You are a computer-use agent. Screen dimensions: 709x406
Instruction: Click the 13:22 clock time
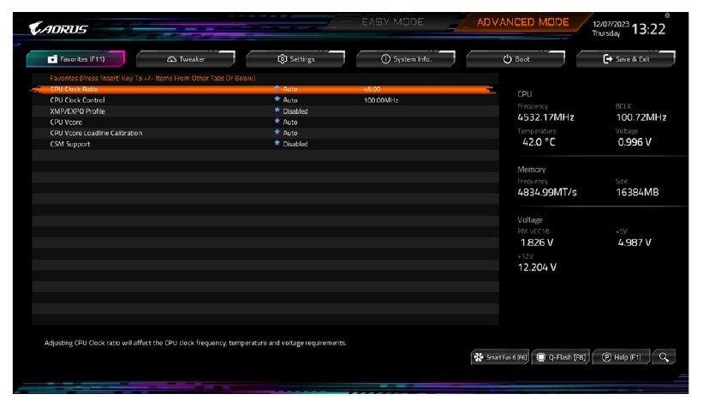(x=648, y=29)
